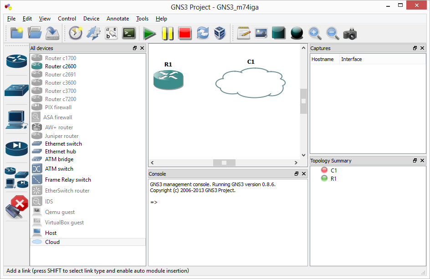Close the All devices panel
Viewport: 430px width, 279px height.
tap(142, 48)
